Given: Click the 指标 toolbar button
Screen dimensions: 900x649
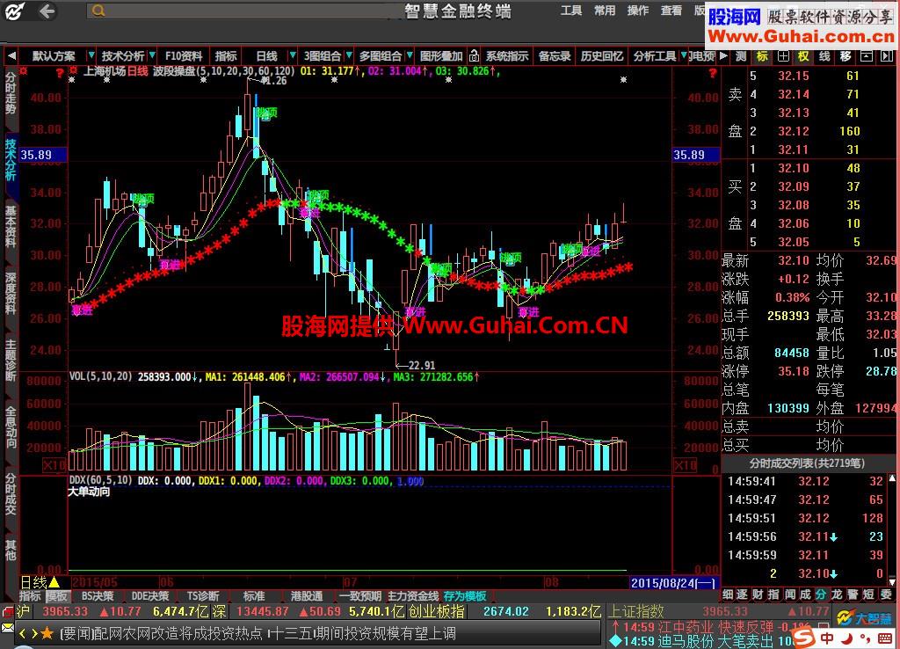Looking at the screenshot, I should 226,55.
